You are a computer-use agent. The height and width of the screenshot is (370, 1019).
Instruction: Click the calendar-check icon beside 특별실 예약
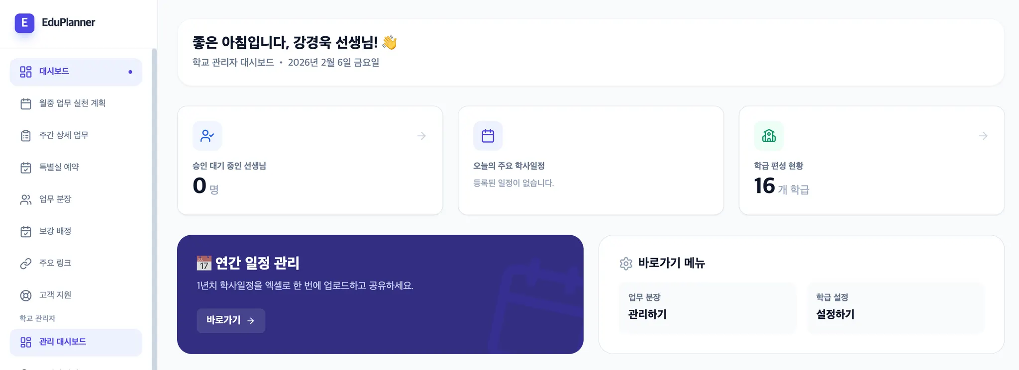coord(26,168)
